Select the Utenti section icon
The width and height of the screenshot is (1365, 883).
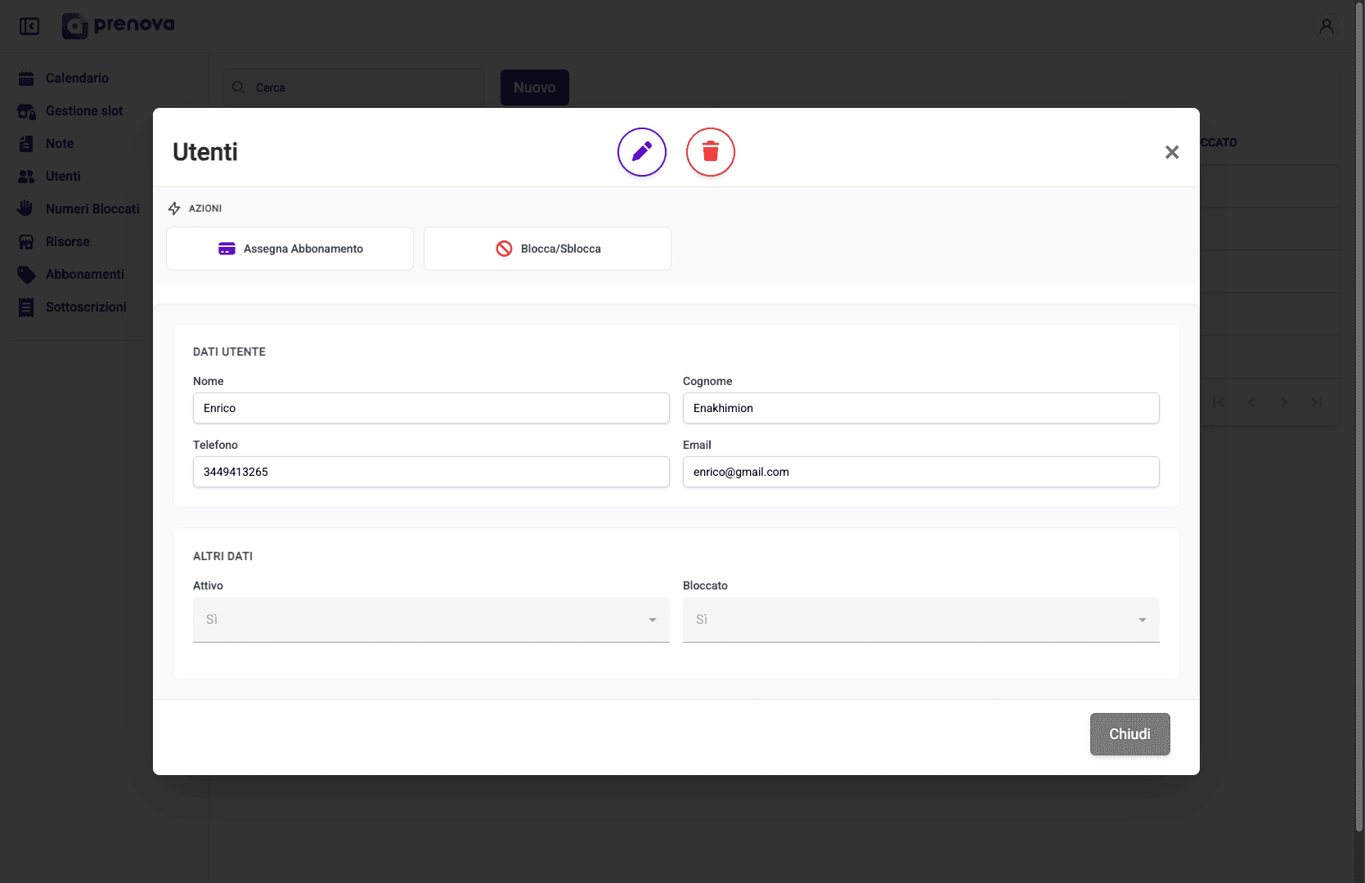(27, 176)
